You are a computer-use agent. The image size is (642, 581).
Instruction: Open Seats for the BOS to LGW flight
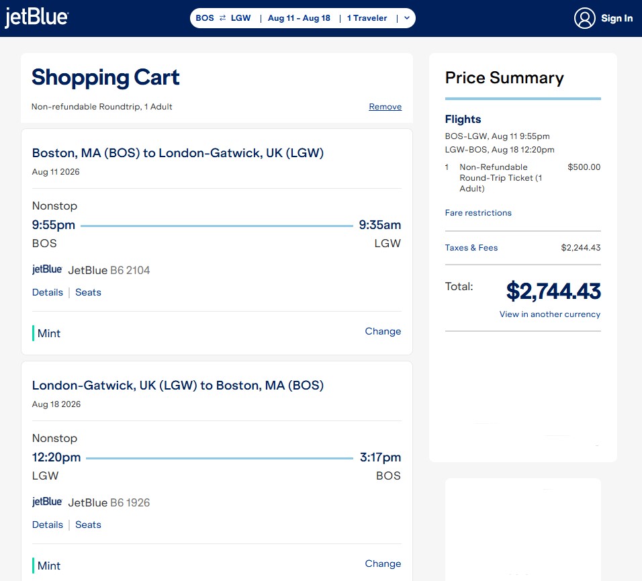[x=88, y=292]
